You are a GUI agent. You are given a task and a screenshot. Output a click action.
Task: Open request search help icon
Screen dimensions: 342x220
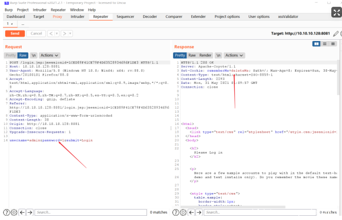coord(6,212)
